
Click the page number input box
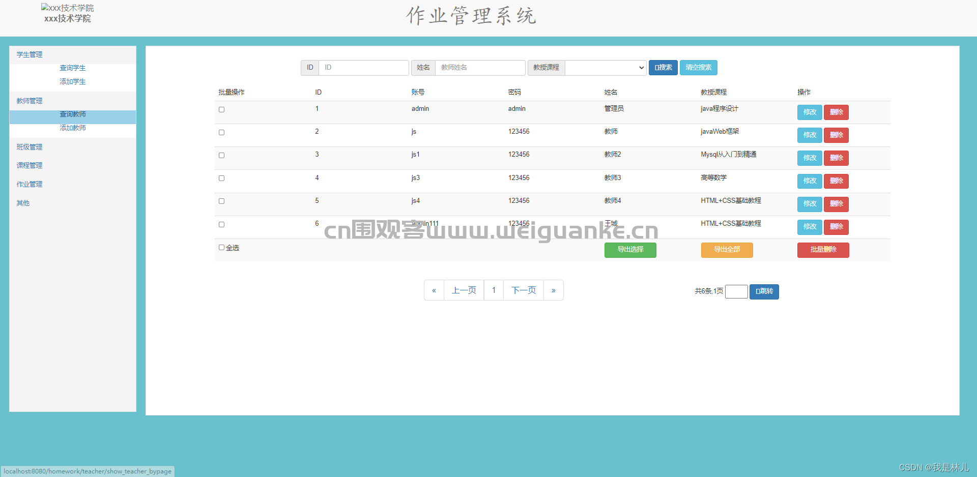coord(736,291)
